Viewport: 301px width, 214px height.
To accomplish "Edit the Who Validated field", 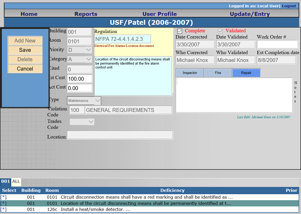I will (x=236, y=60).
